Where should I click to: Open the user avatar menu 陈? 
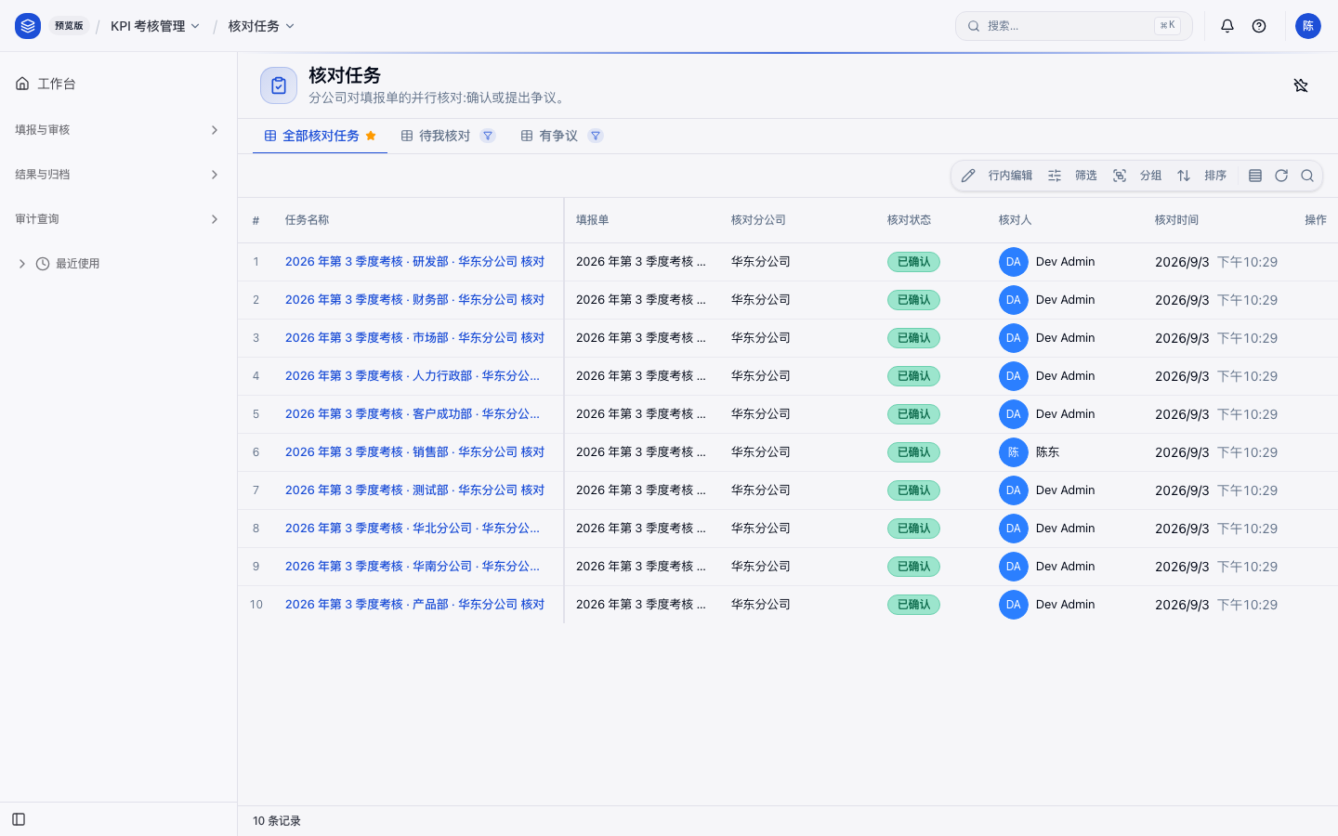pyautogui.click(x=1308, y=26)
